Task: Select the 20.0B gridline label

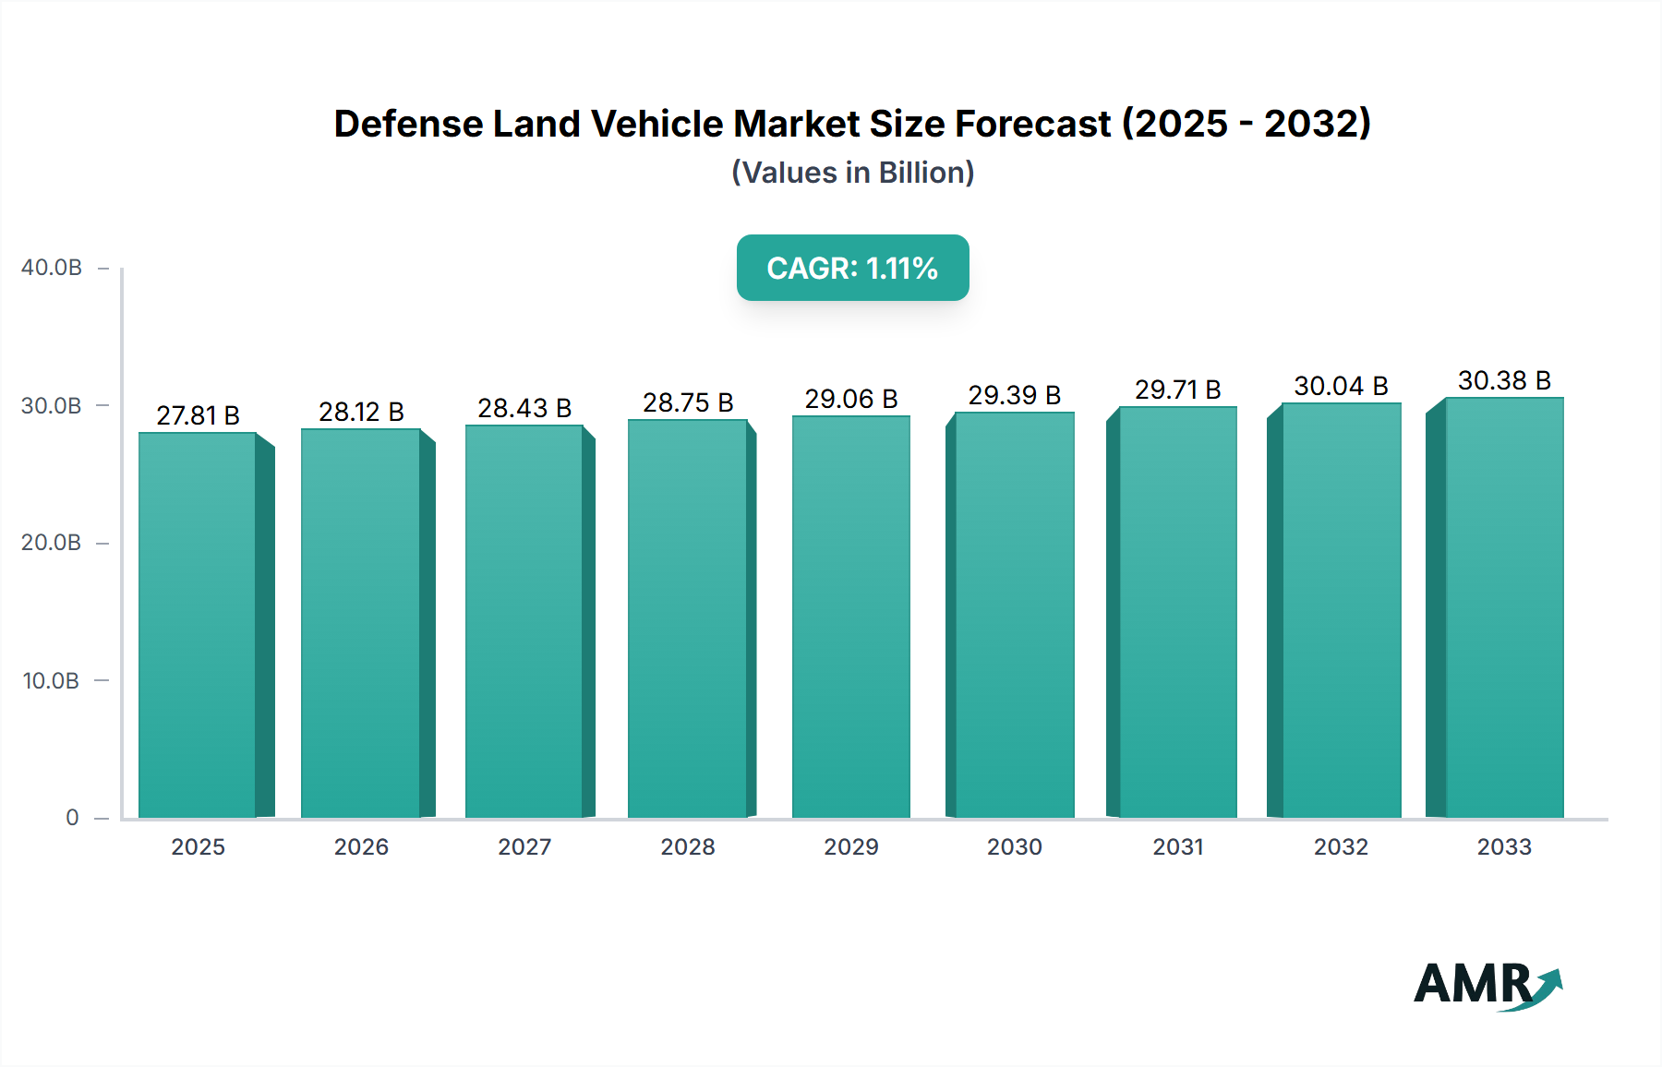Action: (x=53, y=544)
